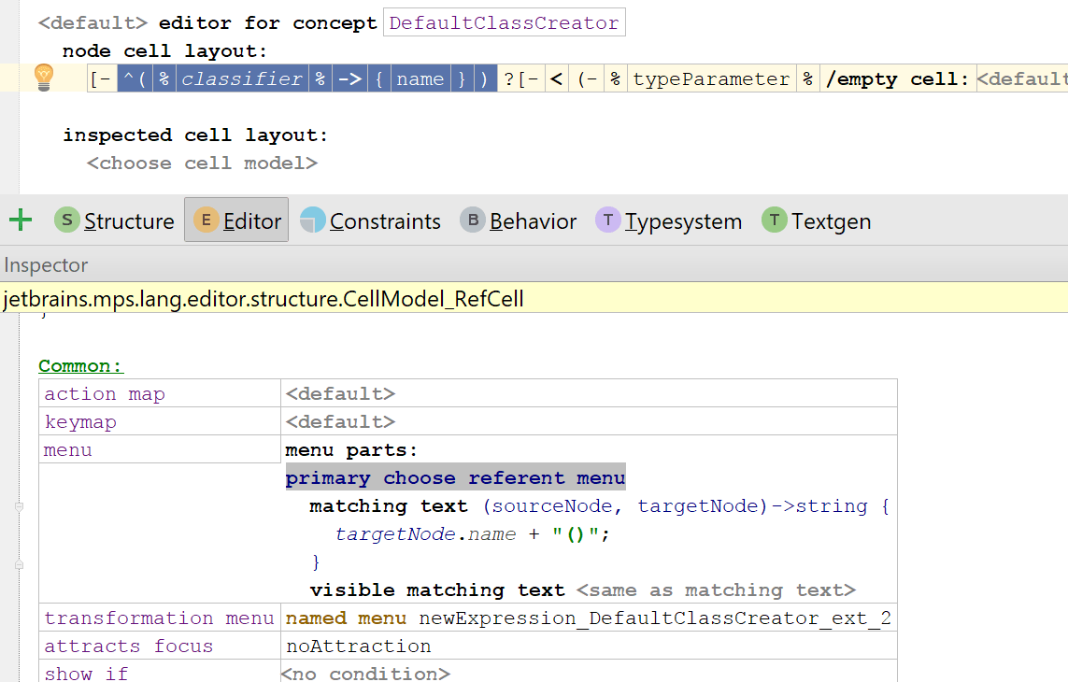The width and height of the screenshot is (1068, 682).
Task: Collapse the matching text function fold marker
Action: click(x=19, y=506)
